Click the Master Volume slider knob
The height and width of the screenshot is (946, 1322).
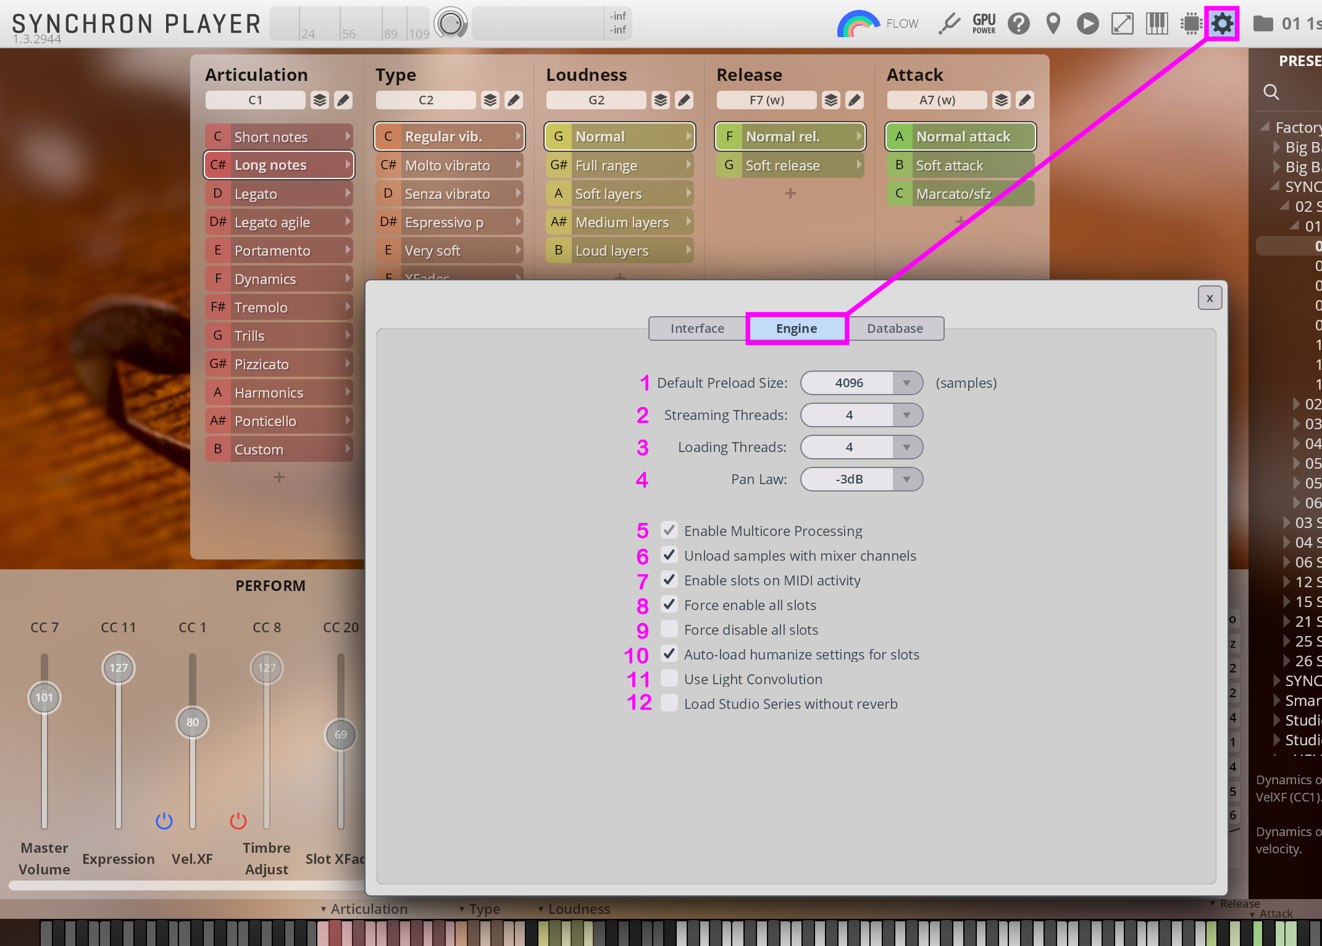(44, 697)
